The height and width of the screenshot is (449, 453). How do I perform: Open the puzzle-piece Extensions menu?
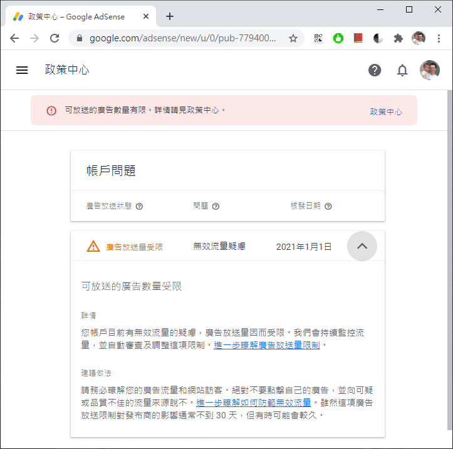[398, 38]
